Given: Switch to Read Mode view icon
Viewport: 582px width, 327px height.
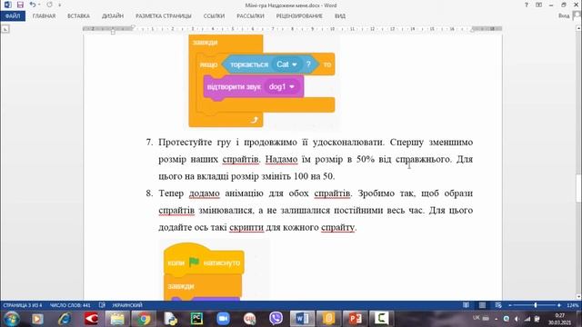Looking at the screenshot, I should click(x=466, y=305).
